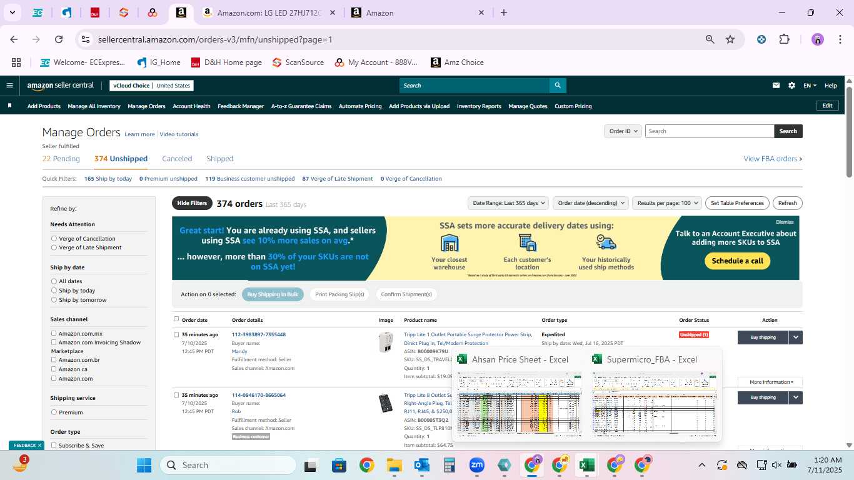
Task: Expand Buy shipping arrow for Rob's order
Action: coord(796,397)
